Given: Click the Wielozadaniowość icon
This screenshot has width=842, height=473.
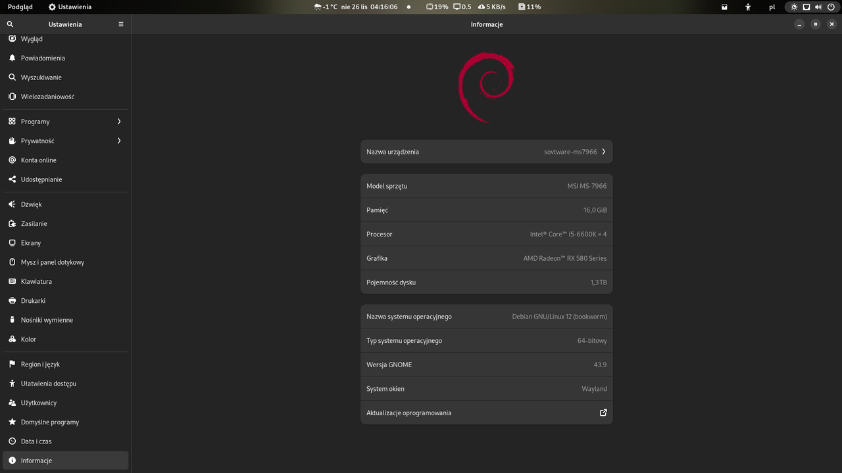Looking at the screenshot, I should point(12,97).
